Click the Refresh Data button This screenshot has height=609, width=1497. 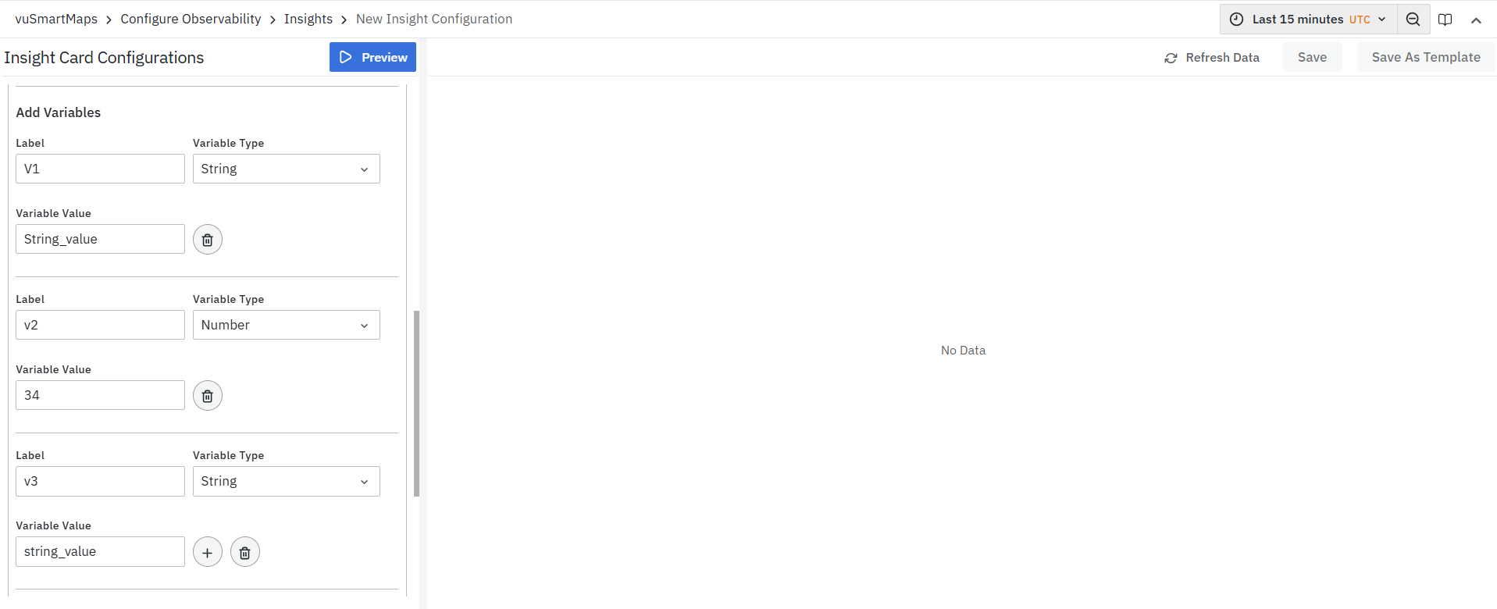coord(1212,58)
